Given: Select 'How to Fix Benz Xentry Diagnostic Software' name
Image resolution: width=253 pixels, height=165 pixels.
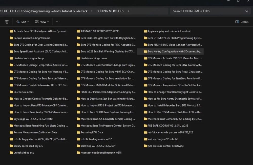Looking at the screenshot, I should pos(175,99).
